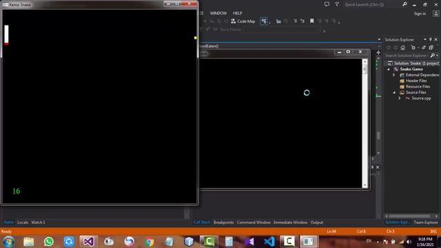Viewport: 441px width, 248px height.
Task: Switch to the Watch 1 tab
Action: (x=39, y=223)
